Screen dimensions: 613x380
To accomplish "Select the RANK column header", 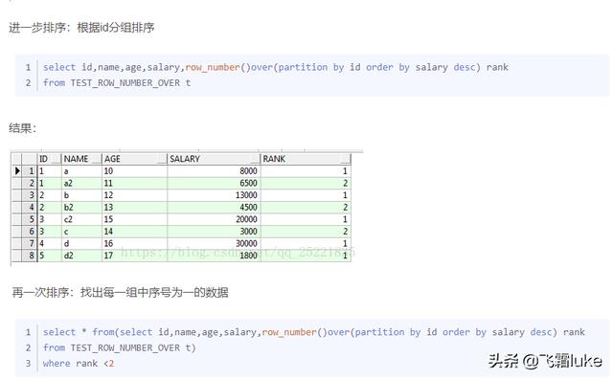I will [x=306, y=159].
